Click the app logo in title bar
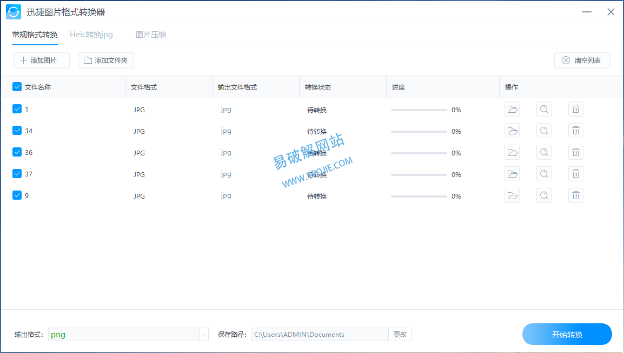Viewport: 624px width, 353px height. tap(14, 12)
